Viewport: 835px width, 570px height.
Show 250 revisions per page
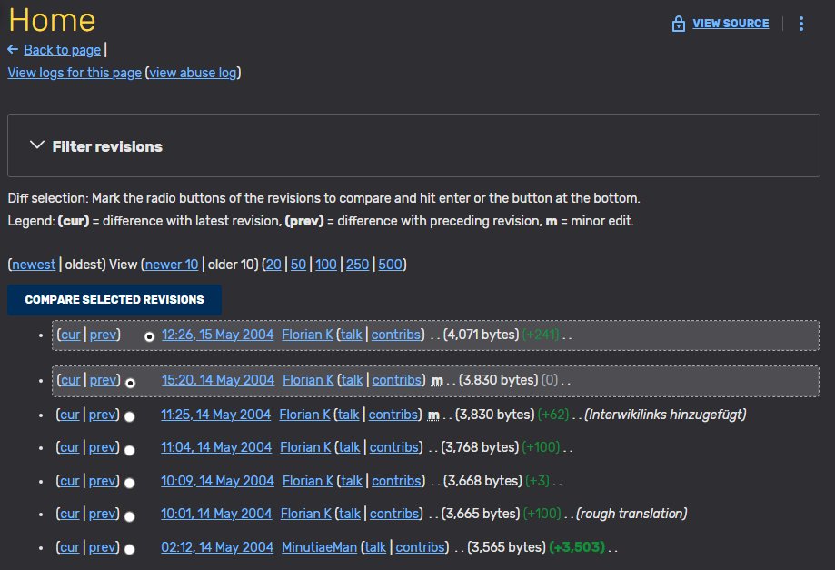pyautogui.click(x=357, y=265)
